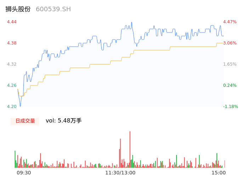The height and width of the screenshot is (185, 243).
Task: Click the 600539.SH ticker code
Action: point(53,9)
